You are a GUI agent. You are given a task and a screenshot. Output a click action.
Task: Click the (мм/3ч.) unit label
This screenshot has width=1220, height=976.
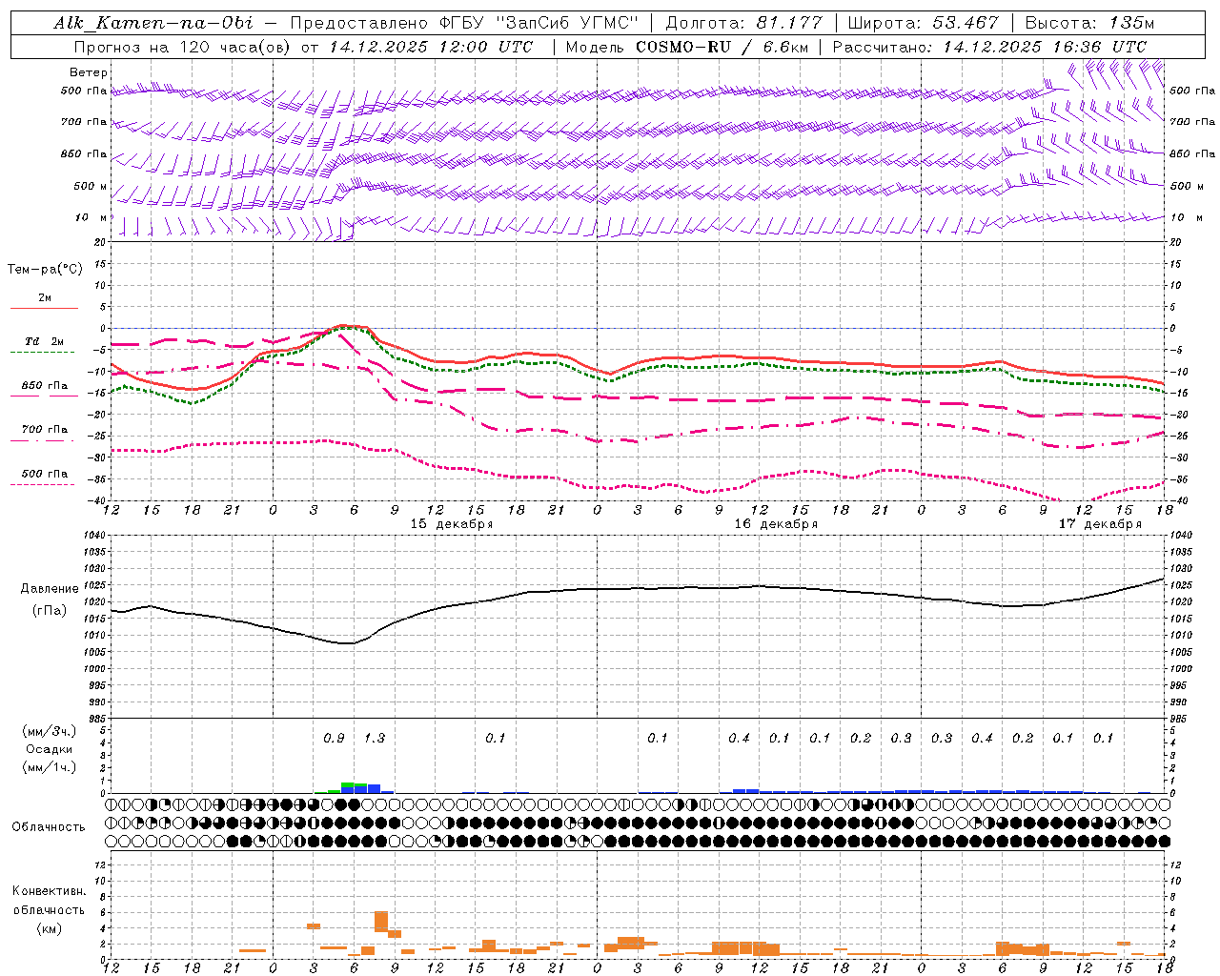tap(49, 731)
